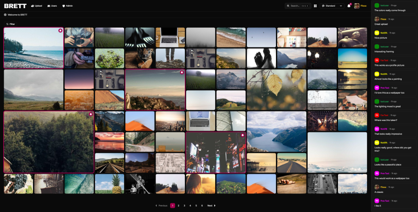This screenshot has height=212, width=418.
Task: Open the fjord landscape photo
Action: (x=276, y=132)
